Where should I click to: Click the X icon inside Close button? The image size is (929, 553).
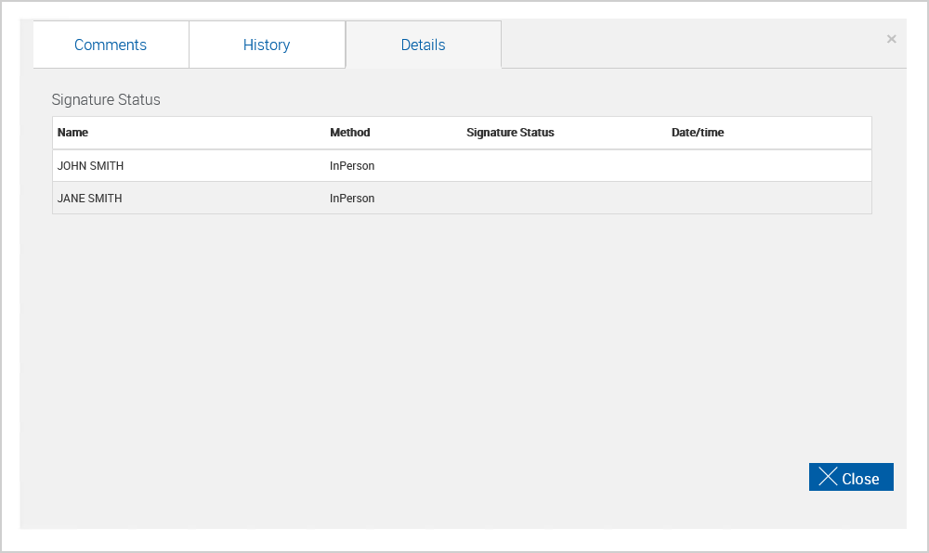(828, 476)
